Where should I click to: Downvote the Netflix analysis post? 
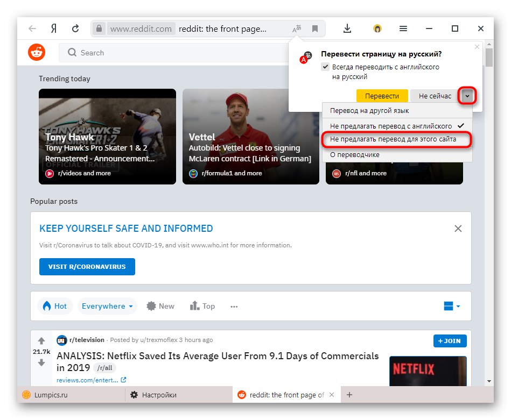41,362
